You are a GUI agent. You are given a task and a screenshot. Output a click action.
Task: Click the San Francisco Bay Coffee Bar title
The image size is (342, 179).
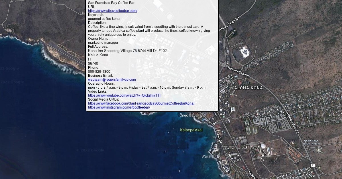click(x=111, y=3)
